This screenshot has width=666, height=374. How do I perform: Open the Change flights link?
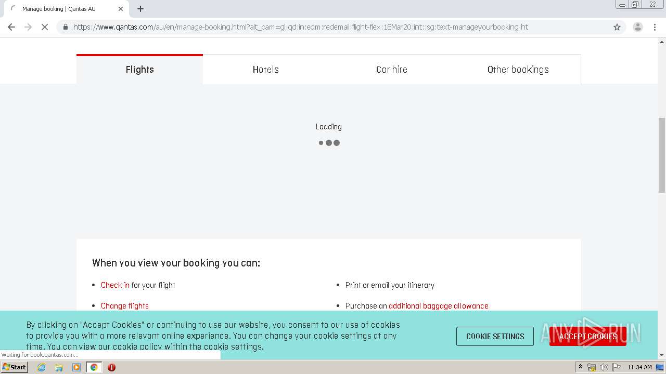125,306
